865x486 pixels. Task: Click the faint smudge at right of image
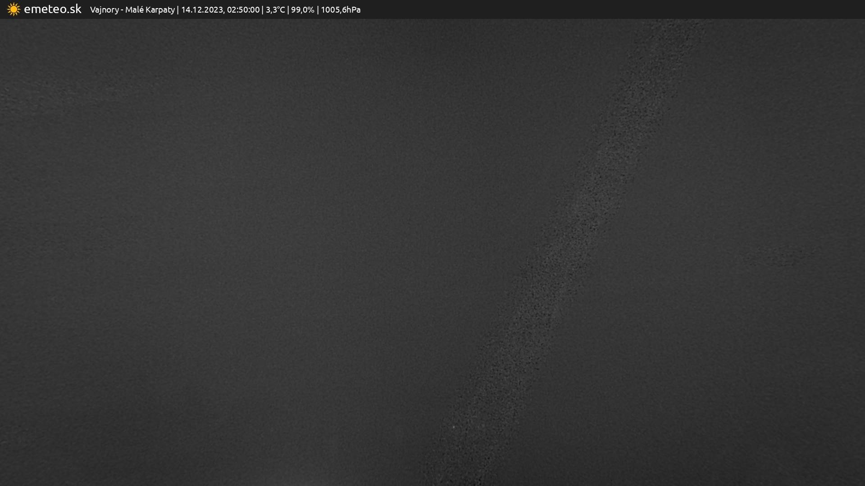click(779, 256)
